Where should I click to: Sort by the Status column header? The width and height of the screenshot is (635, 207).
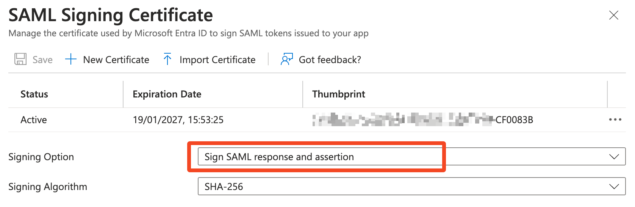[x=34, y=94]
